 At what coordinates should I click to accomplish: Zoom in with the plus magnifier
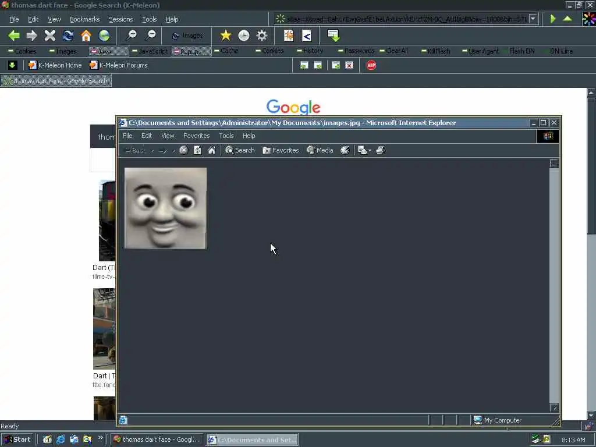coord(132,36)
